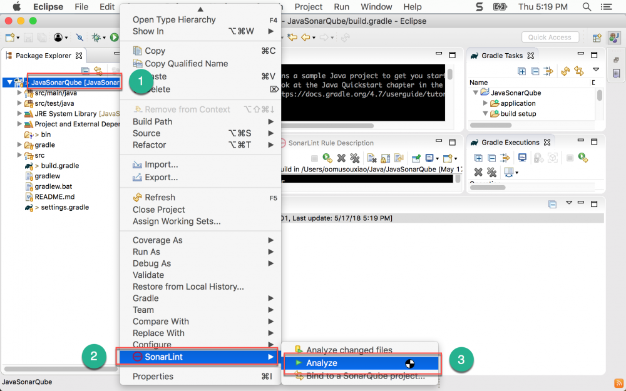Toggle Pin Console in the console toolbar
Screen dimensions: 626x391
tap(416, 157)
